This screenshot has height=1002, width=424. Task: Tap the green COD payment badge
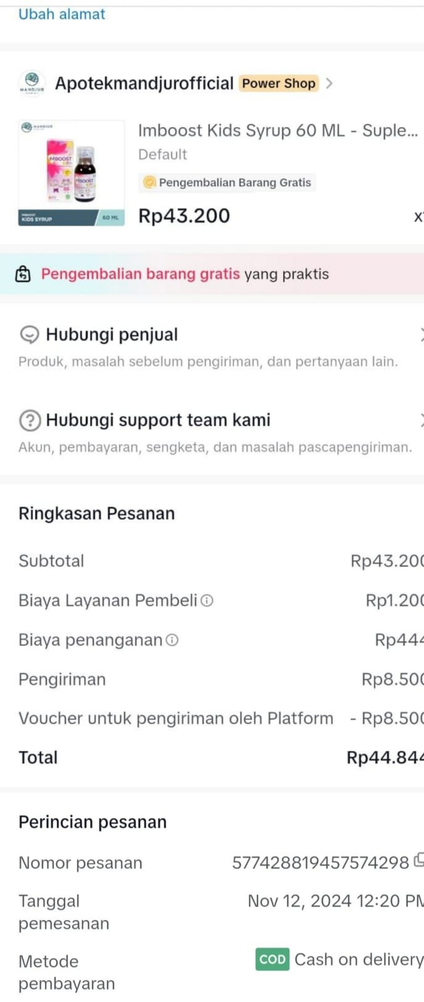point(272,959)
